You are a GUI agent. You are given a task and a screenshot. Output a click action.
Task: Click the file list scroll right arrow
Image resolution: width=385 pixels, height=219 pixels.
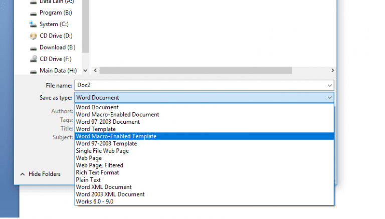pos(332,71)
